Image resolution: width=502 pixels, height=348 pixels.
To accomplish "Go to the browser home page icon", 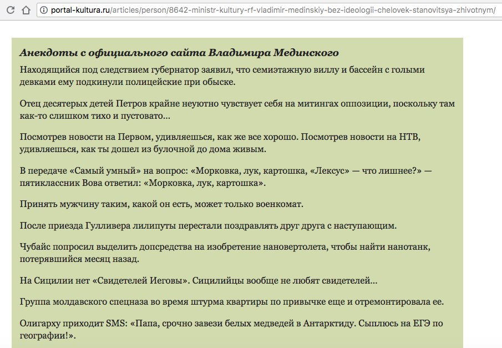I will [26, 10].
